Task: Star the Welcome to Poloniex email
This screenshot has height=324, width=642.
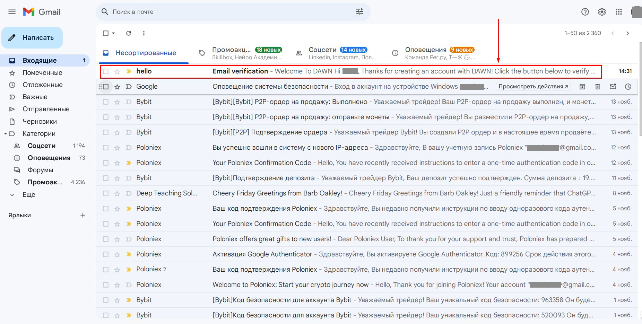Action: [x=117, y=285]
